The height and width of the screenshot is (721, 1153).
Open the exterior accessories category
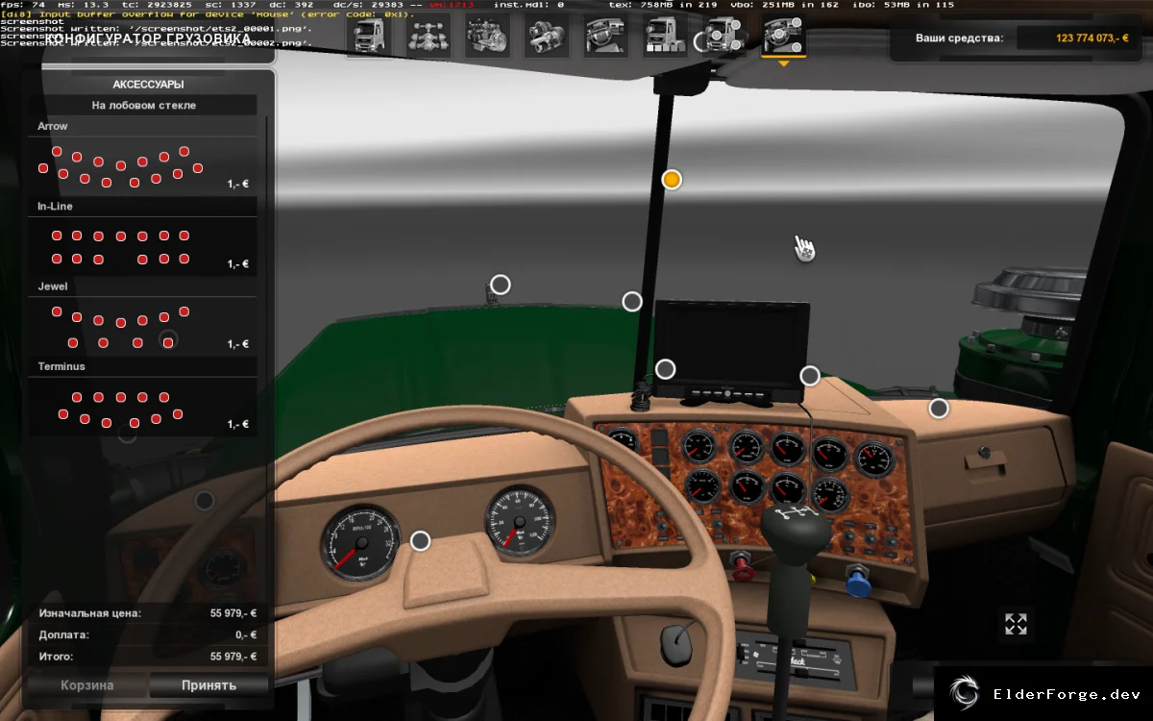click(x=724, y=37)
